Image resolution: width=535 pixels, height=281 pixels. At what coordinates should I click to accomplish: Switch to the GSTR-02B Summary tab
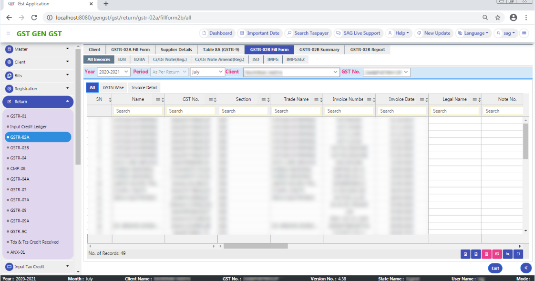319,50
